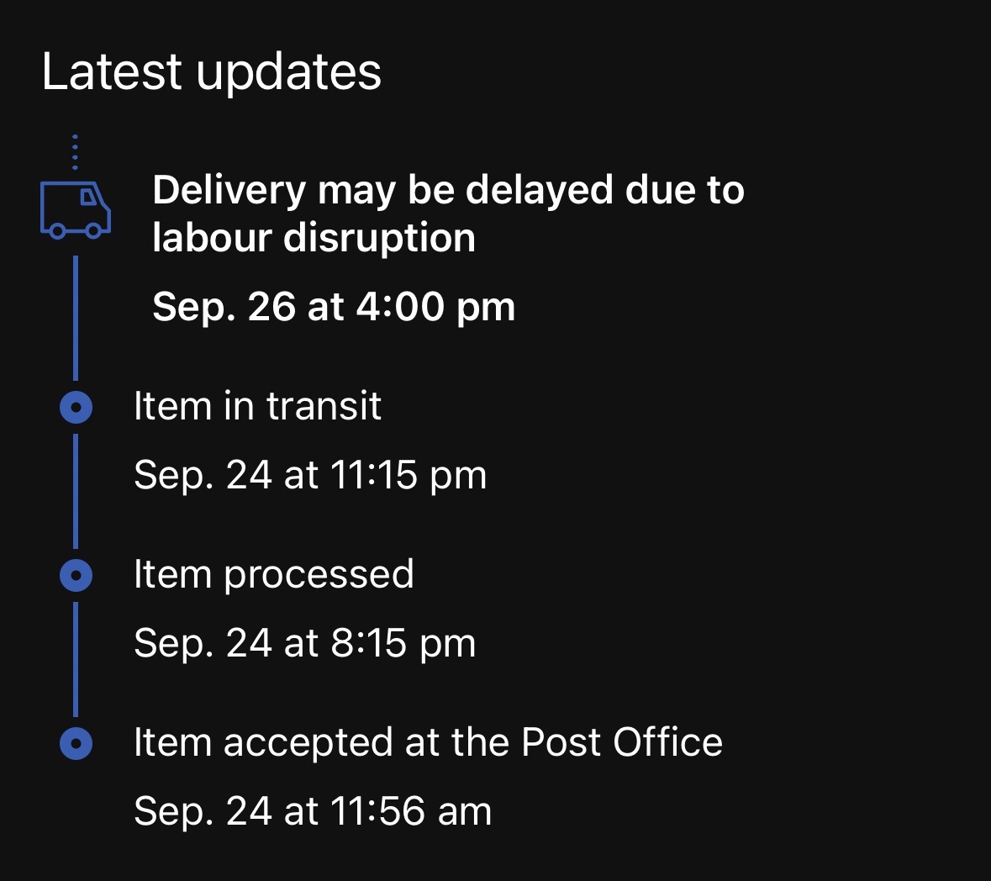Viewport: 991px width, 881px height.
Task: Tap the Item processed status text
Action: (273, 575)
